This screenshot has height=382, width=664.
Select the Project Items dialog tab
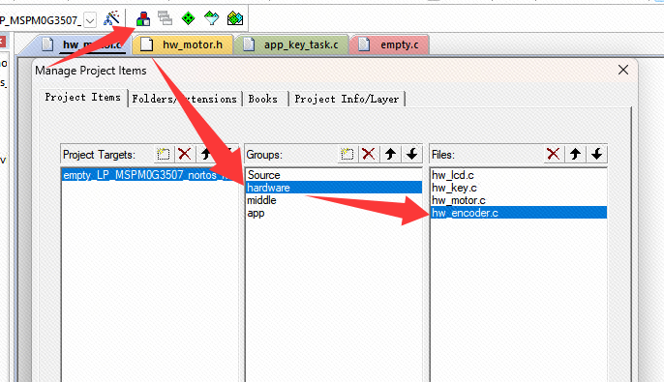point(83,98)
